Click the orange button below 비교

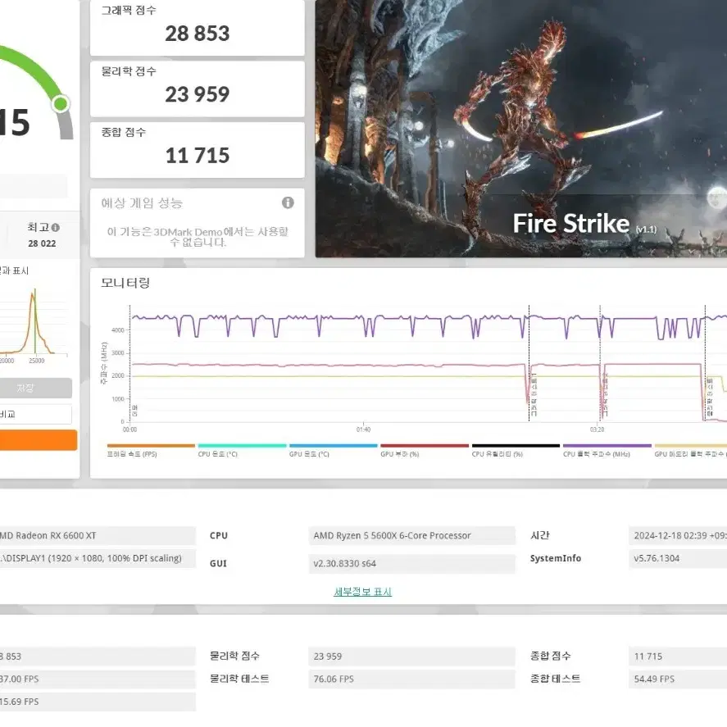[x=39, y=440]
